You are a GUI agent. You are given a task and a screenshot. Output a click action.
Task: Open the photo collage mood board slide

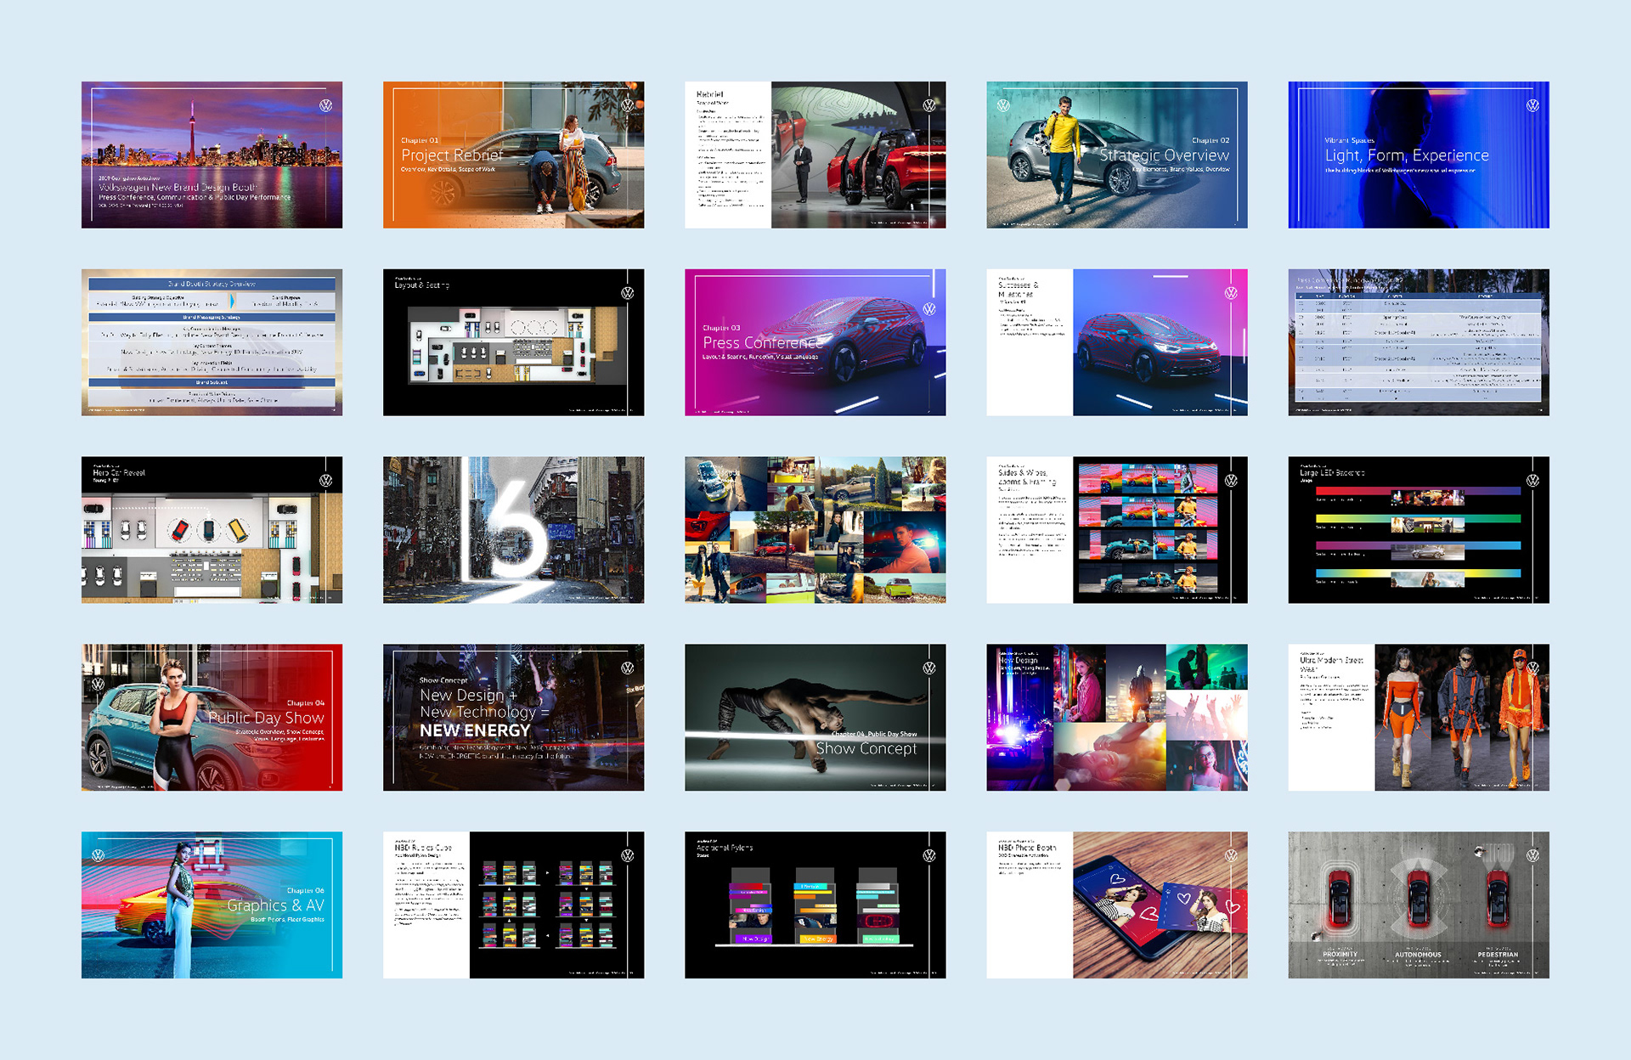point(815,530)
